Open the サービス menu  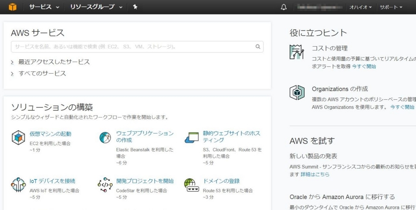coord(44,7)
